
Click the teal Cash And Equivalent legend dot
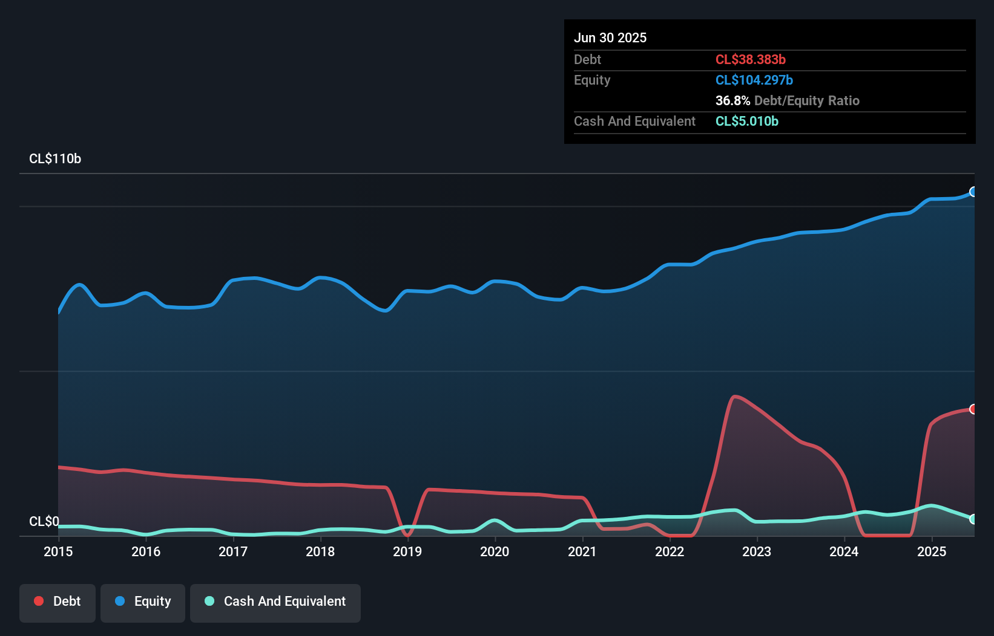(x=208, y=601)
